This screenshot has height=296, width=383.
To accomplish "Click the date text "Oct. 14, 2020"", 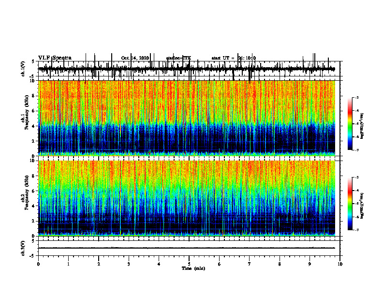I will [x=135, y=58].
